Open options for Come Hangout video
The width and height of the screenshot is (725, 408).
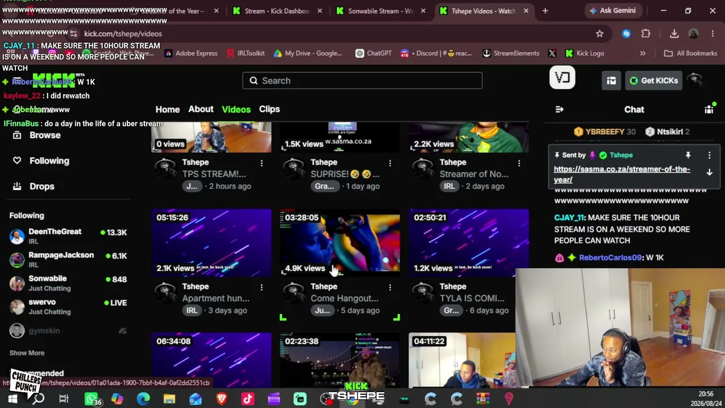coord(390,287)
